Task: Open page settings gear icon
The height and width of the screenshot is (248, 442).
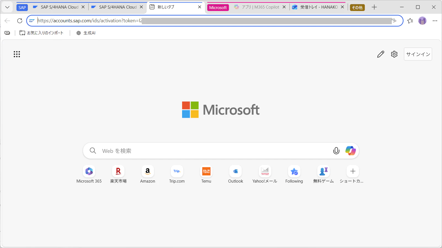Action: [x=394, y=54]
